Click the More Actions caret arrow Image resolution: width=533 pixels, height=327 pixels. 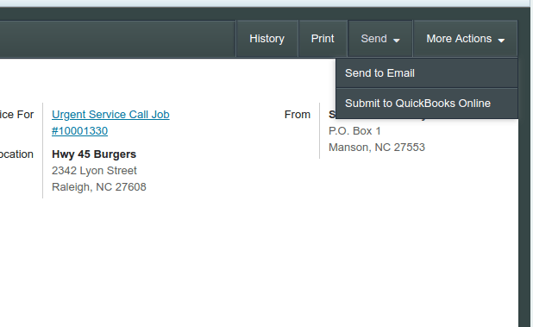[501, 40]
